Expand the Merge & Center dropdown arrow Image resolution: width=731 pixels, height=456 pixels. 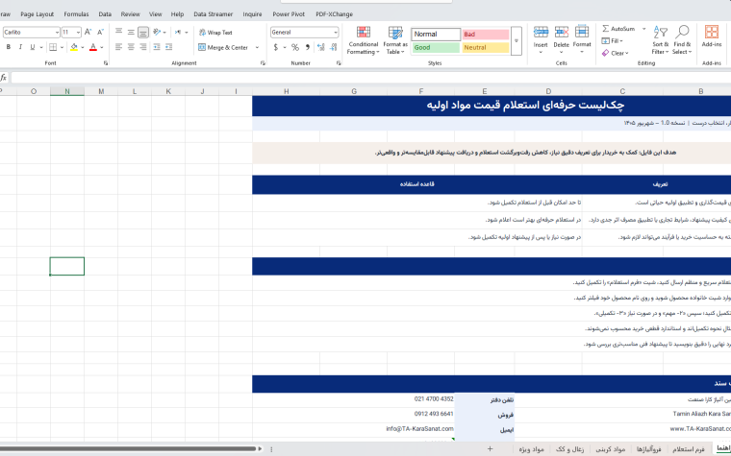257,47
